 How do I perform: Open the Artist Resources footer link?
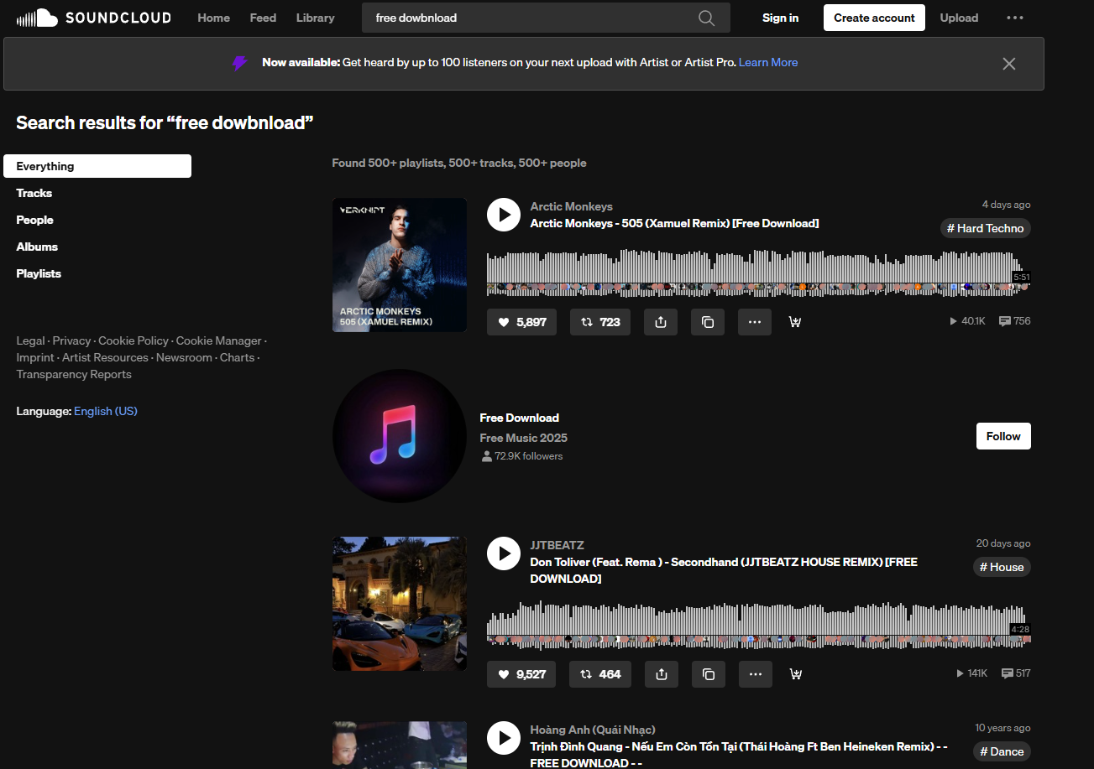pyautogui.click(x=105, y=357)
